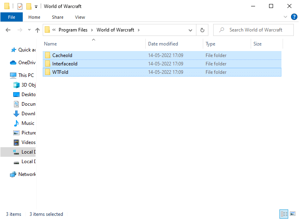The width and height of the screenshot is (299, 219).
Task: Click the search magnifier icon
Action: click(x=222, y=30)
